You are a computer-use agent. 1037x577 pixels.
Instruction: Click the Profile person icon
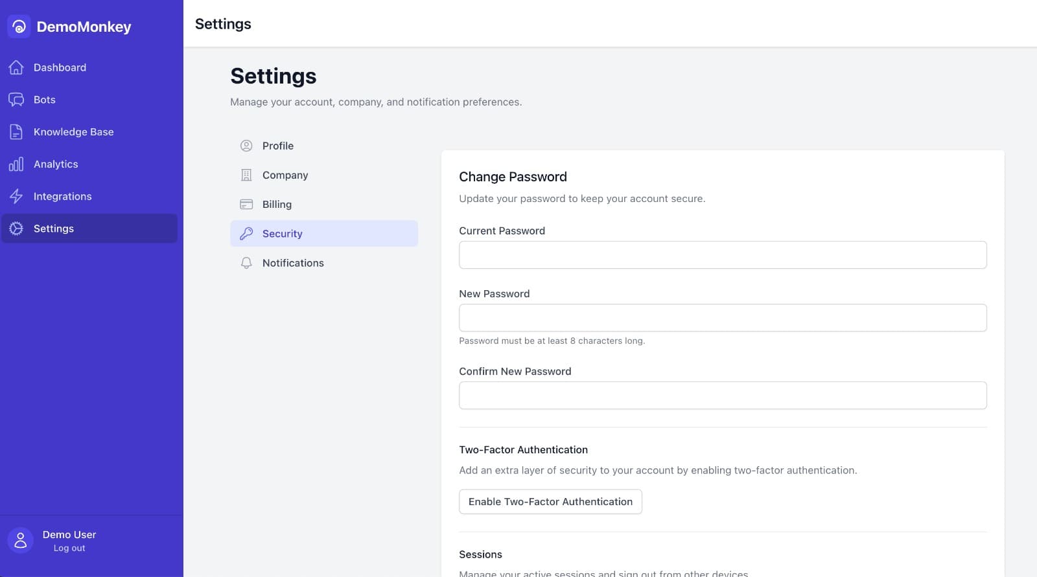coord(246,146)
